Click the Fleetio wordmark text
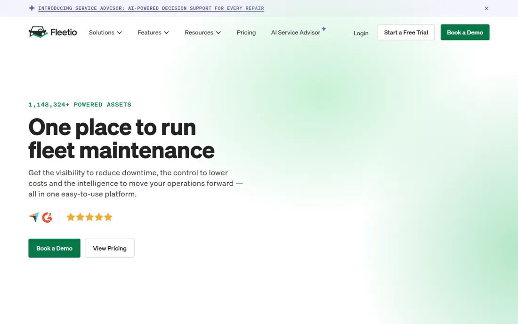The width and height of the screenshot is (518, 324). click(x=64, y=32)
